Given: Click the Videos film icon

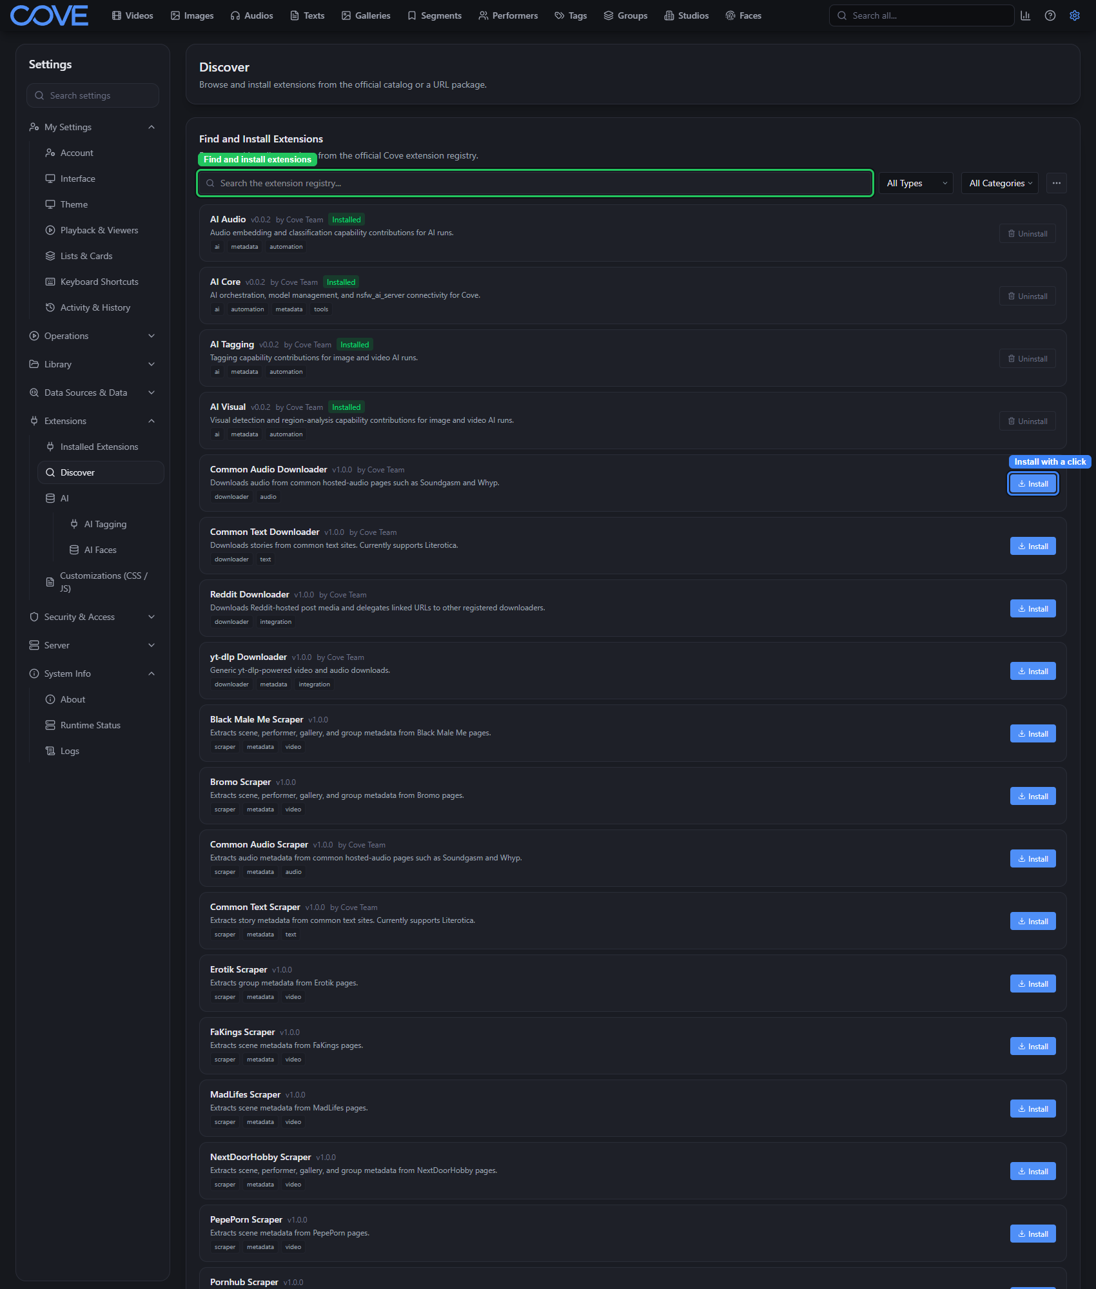Looking at the screenshot, I should tap(117, 15).
